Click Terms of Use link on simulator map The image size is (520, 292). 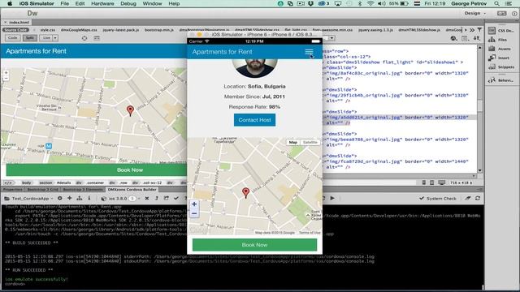coord(310,233)
